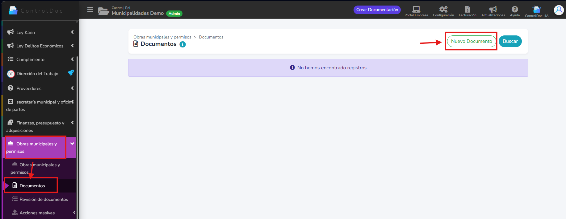
Task: Click the Admin role badge
Action: pyautogui.click(x=174, y=14)
